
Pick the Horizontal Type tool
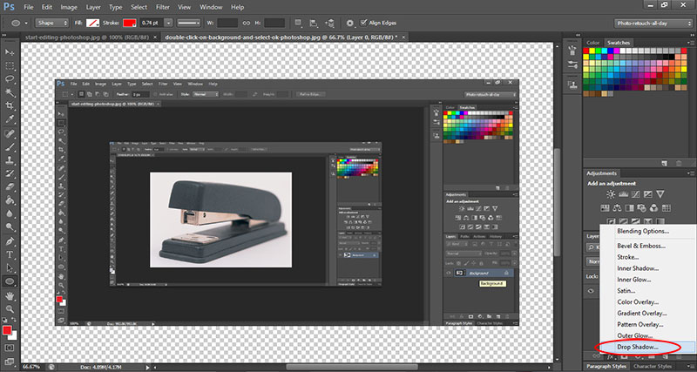(10, 254)
